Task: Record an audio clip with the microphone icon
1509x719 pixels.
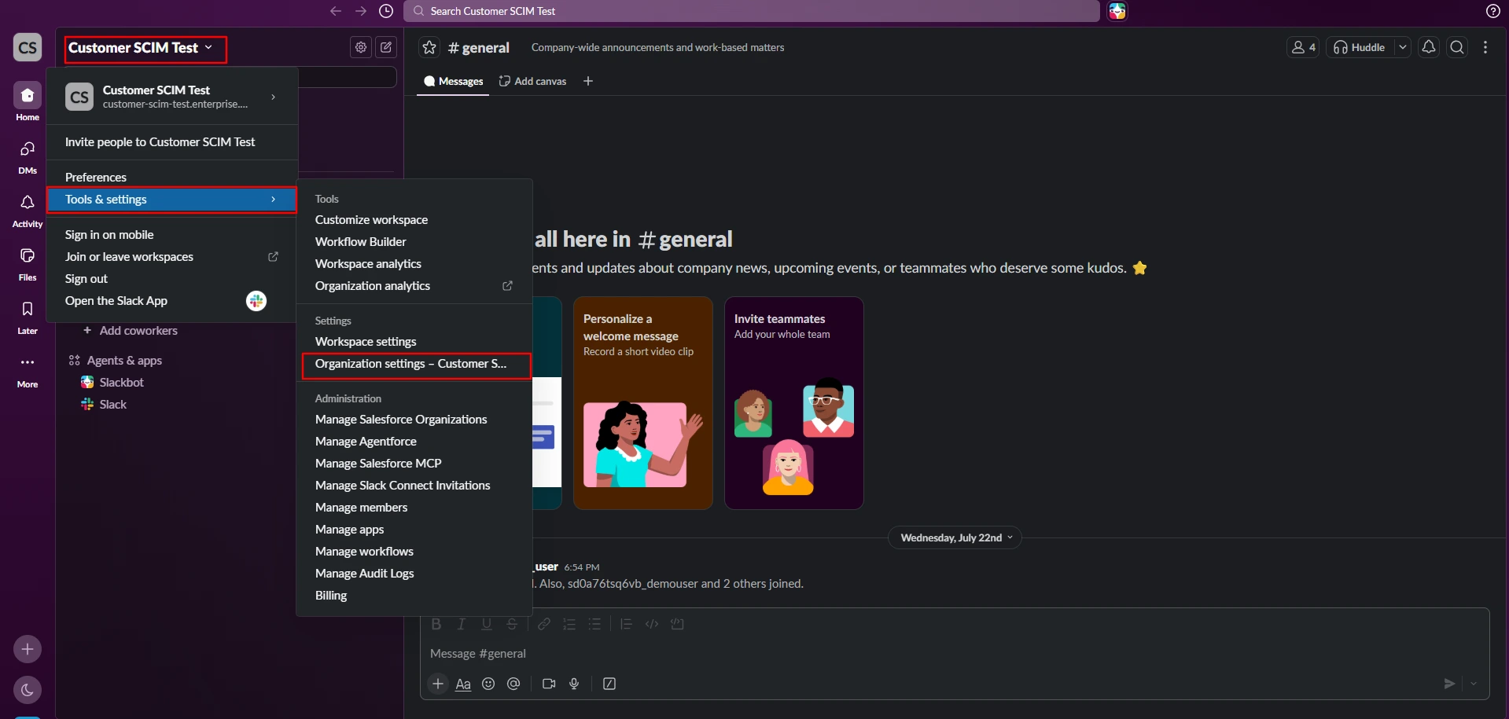Action: (x=574, y=684)
